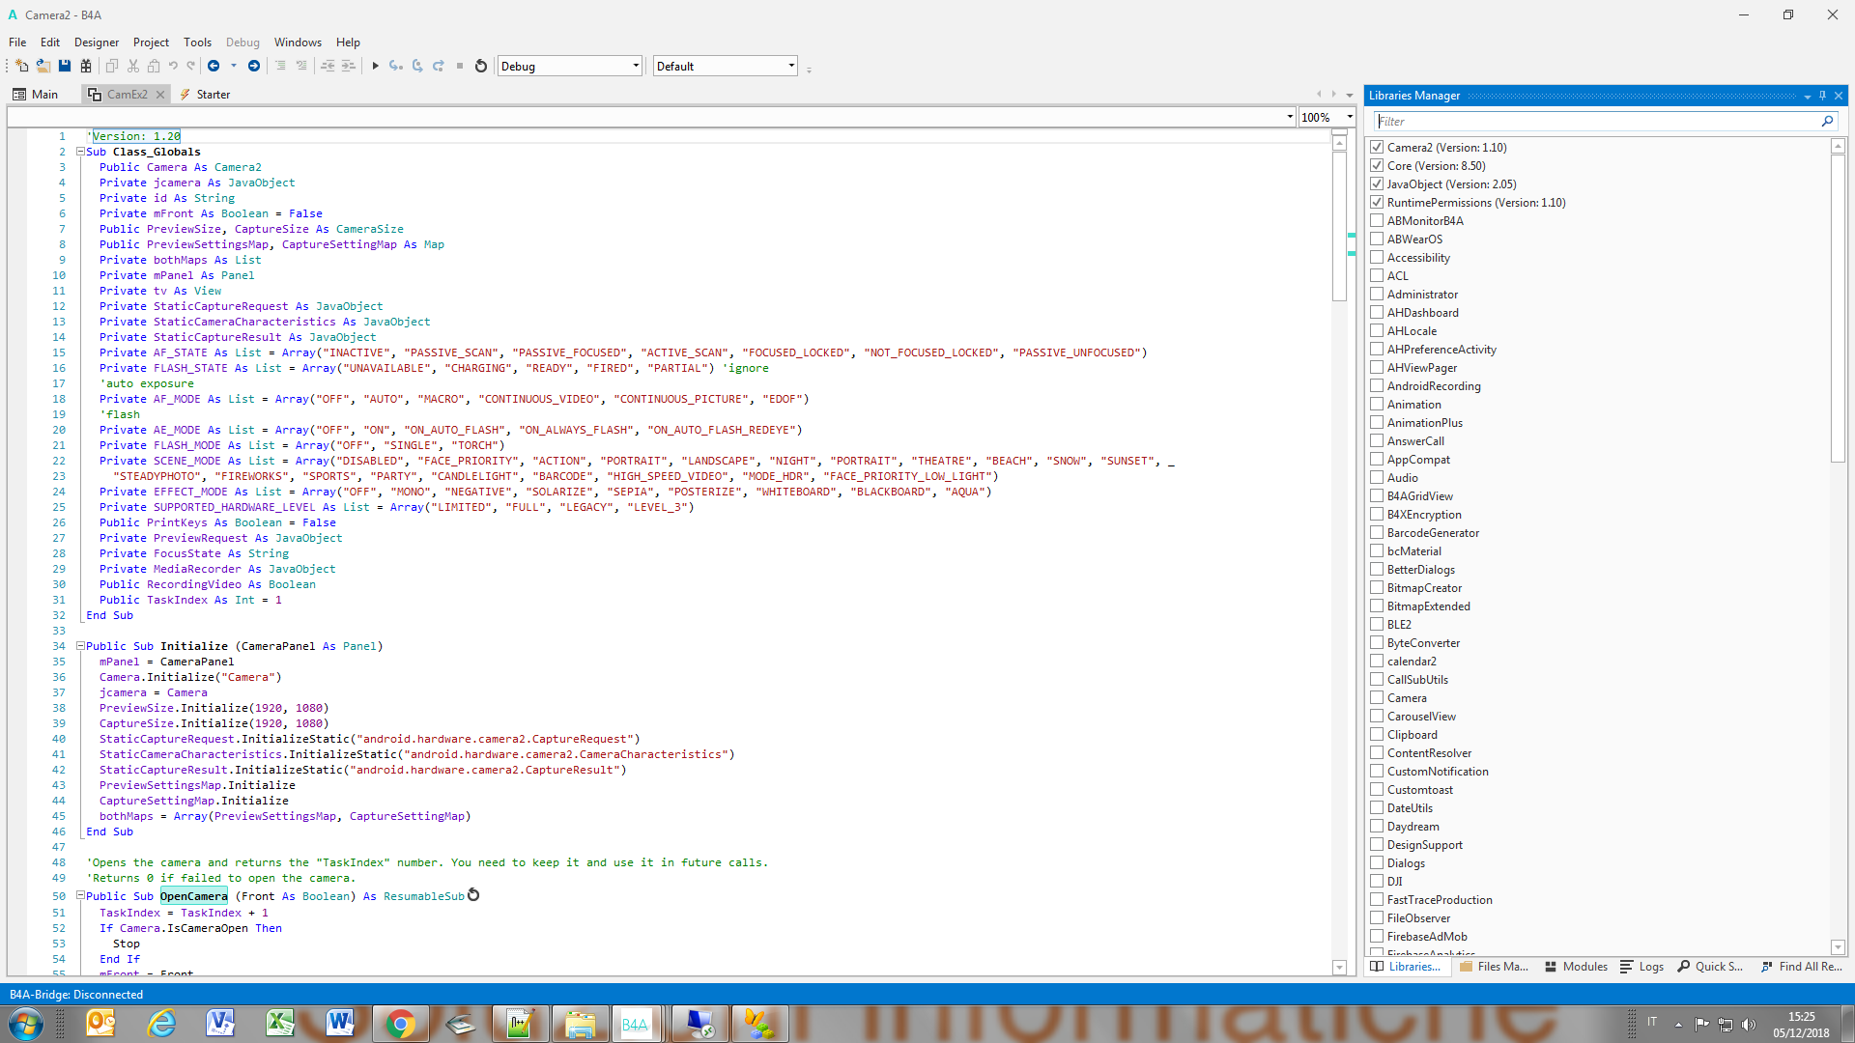Image resolution: width=1855 pixels, height=1043 pixels.
Task: Collapse the Class_Globals sub region
Action: (x=81, y=152)
